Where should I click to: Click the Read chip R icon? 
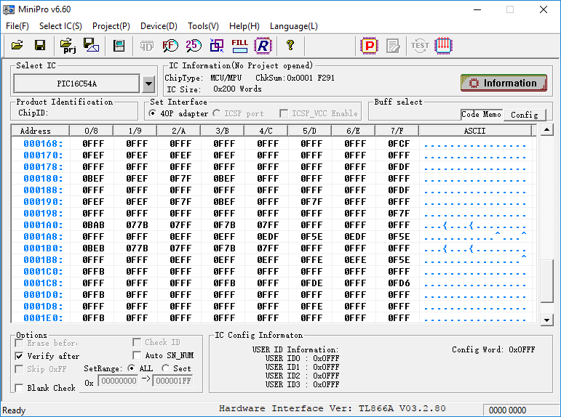263,45
